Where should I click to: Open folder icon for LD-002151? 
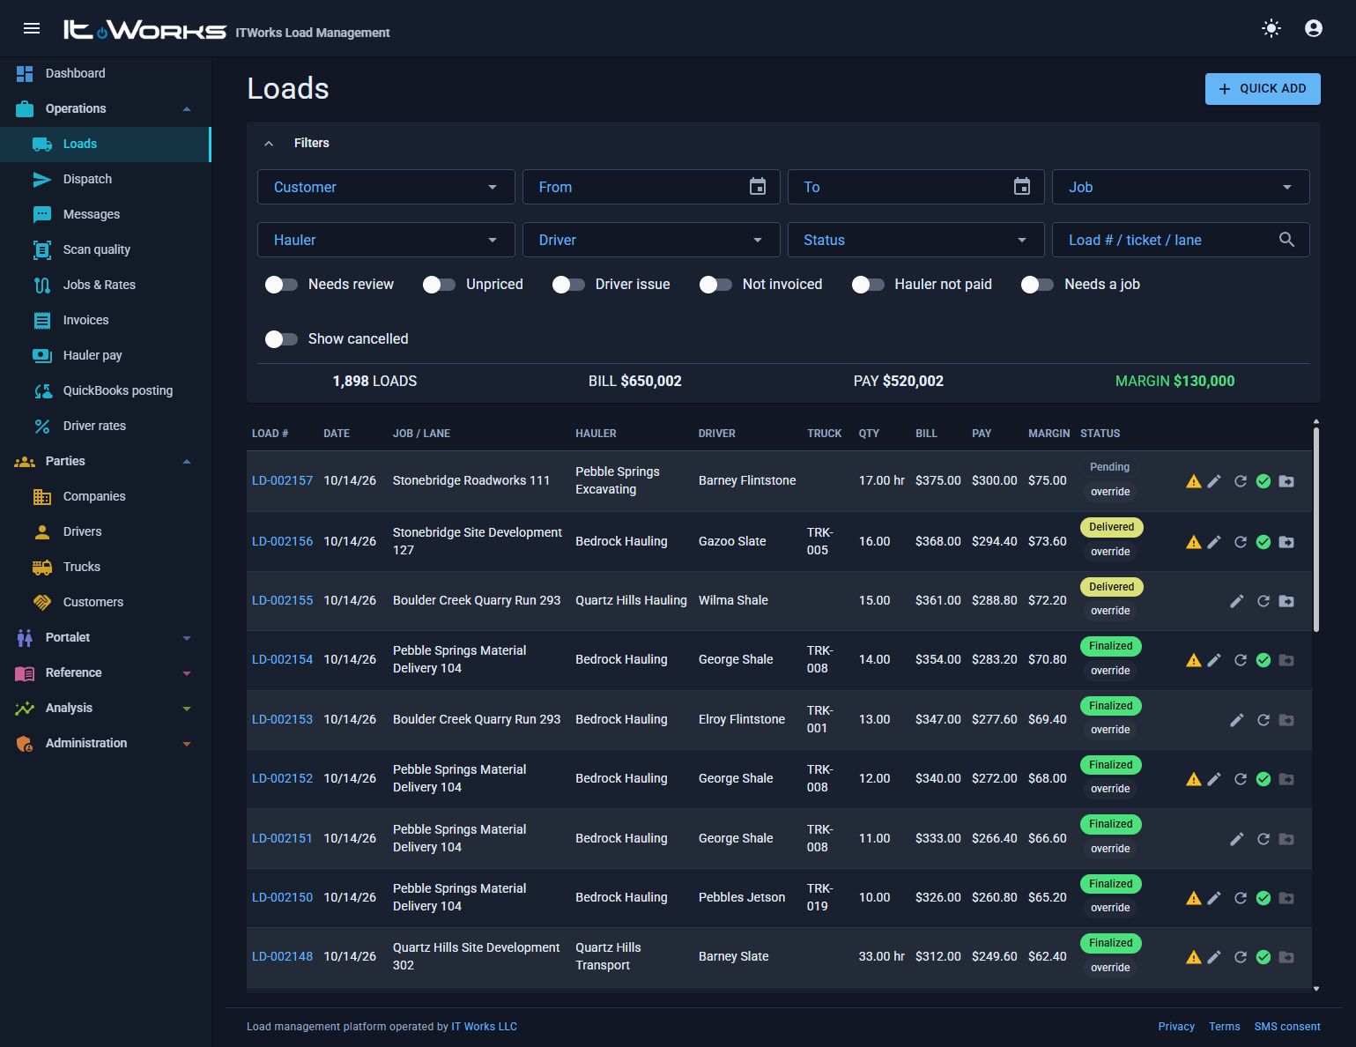click(1286, 839)
